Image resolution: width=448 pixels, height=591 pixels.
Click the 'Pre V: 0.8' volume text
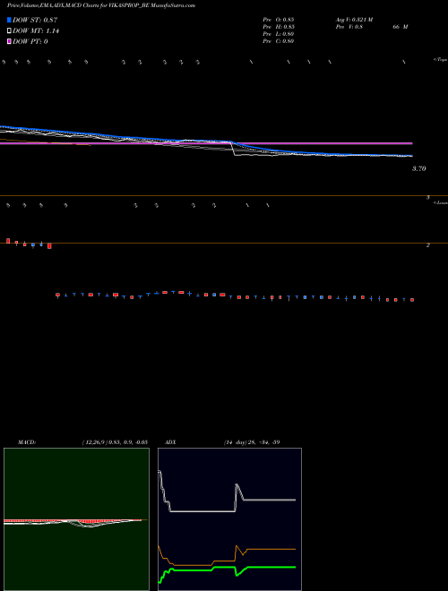(x=349, y=27)
